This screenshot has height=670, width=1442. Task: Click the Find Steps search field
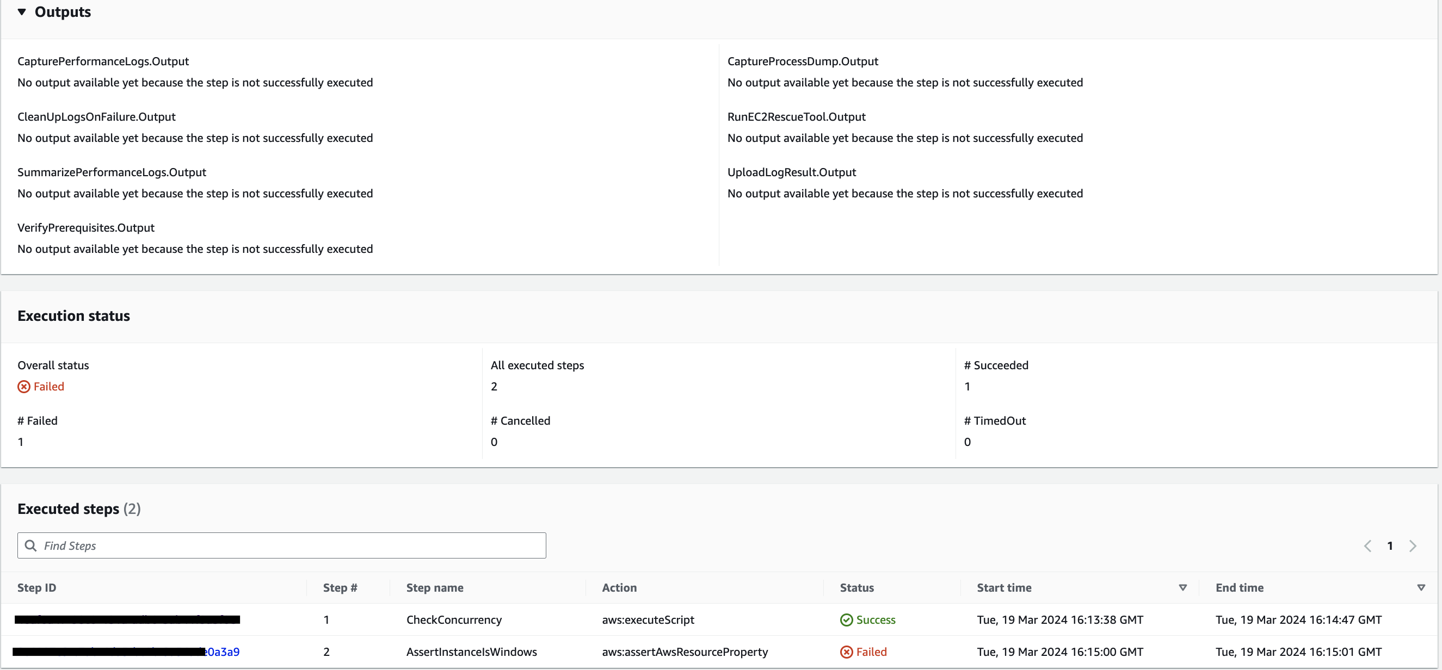pyautogui.click(x=224, y=545)
